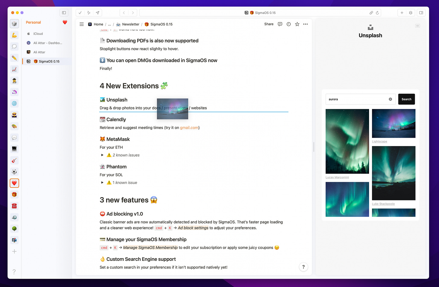
Task: Open Notion hamburger sidebar menu
Action: click(81, 24)
